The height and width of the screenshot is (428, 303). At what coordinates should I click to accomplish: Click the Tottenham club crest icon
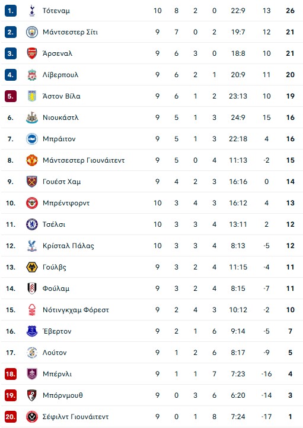pyautogui.click(x=32, y=11)
